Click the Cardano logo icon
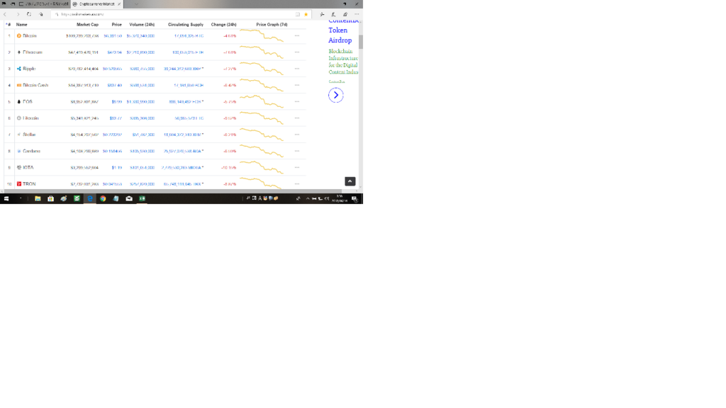This screenshot has width=726, height=408. click(19, 151)
